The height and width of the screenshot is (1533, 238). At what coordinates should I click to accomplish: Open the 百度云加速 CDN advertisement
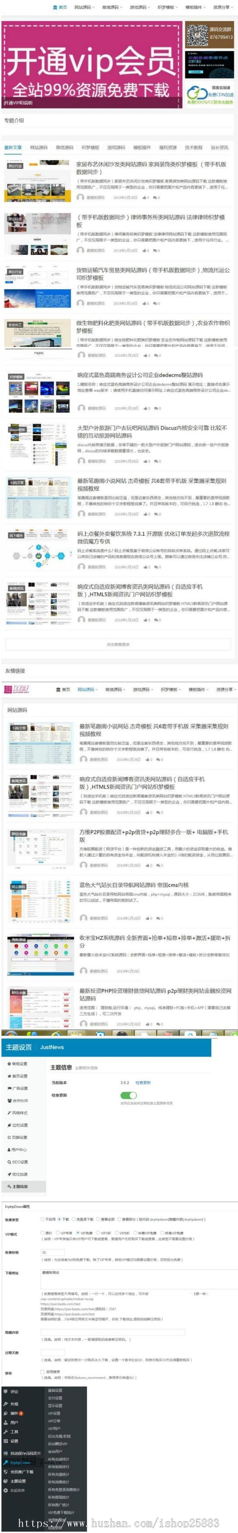coord(210,95)
